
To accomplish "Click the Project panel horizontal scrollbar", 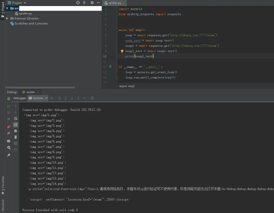I will tap(40, 88).
